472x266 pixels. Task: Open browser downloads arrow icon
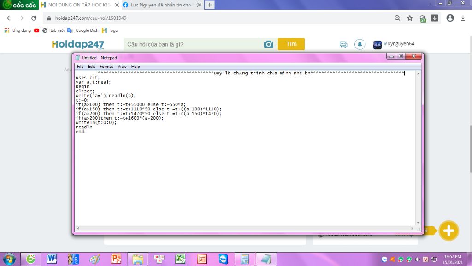463,18
